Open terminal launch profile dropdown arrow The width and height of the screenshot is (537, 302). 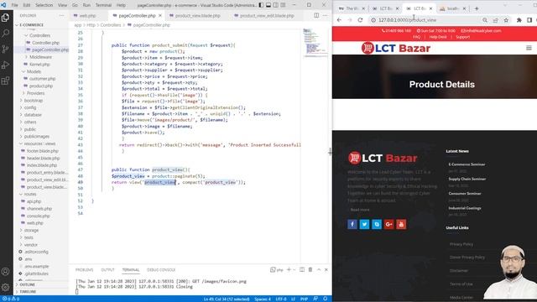click(x=294, y=270)
